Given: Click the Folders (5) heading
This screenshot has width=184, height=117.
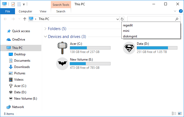Looking at the screenshot, I should point(57,29).
